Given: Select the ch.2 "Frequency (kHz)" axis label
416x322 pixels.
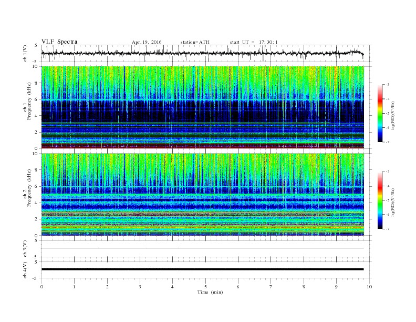Looking at the screenshot, I should 29,188.
